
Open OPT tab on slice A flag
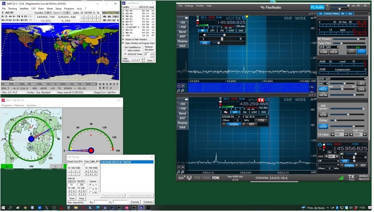[x=212, y=30]
